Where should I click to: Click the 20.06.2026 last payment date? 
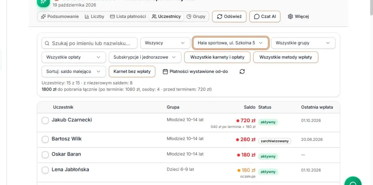point(312,139)
